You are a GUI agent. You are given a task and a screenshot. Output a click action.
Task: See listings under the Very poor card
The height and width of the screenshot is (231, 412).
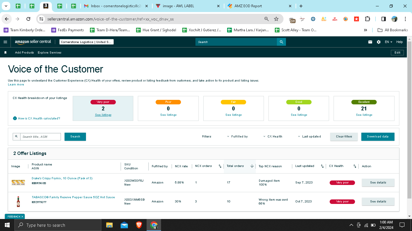point(103,115)
